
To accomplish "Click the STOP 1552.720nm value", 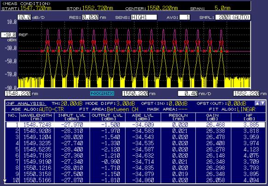I will (98, 8).
